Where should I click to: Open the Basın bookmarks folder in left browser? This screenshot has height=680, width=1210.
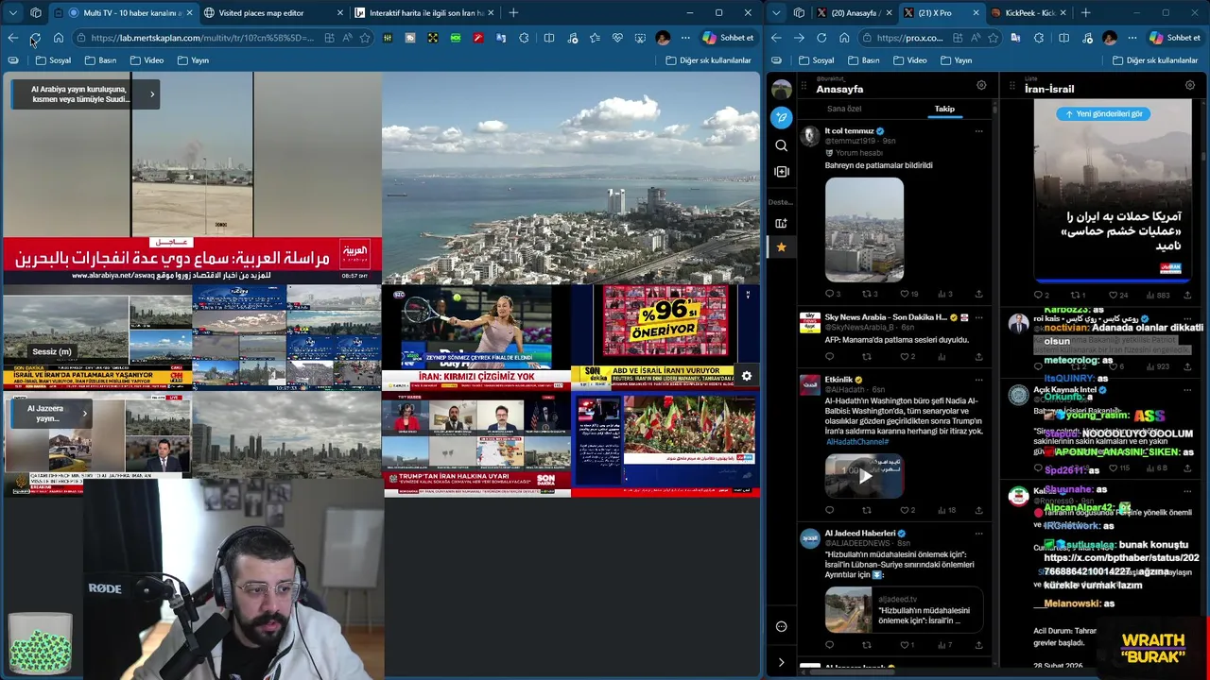[100, 60]
